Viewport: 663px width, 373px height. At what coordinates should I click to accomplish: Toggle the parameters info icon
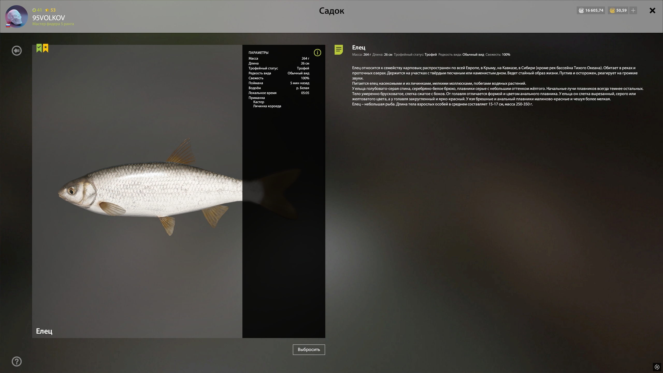(x=317, y=53)
